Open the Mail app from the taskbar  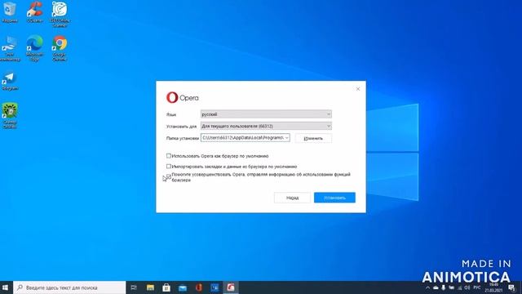(x=183, y=287)
